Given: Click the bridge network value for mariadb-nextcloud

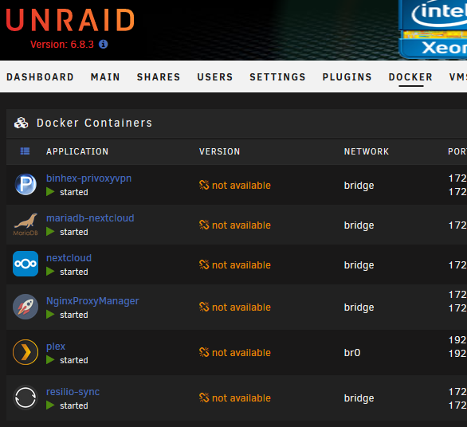Looking at the screenshot, I should pyautogui.click(x=359, y=225).
